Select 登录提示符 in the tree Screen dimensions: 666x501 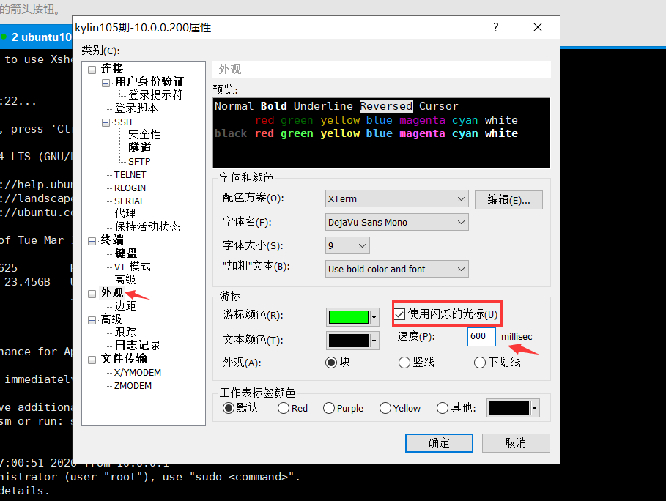click(x=155, y=94)
